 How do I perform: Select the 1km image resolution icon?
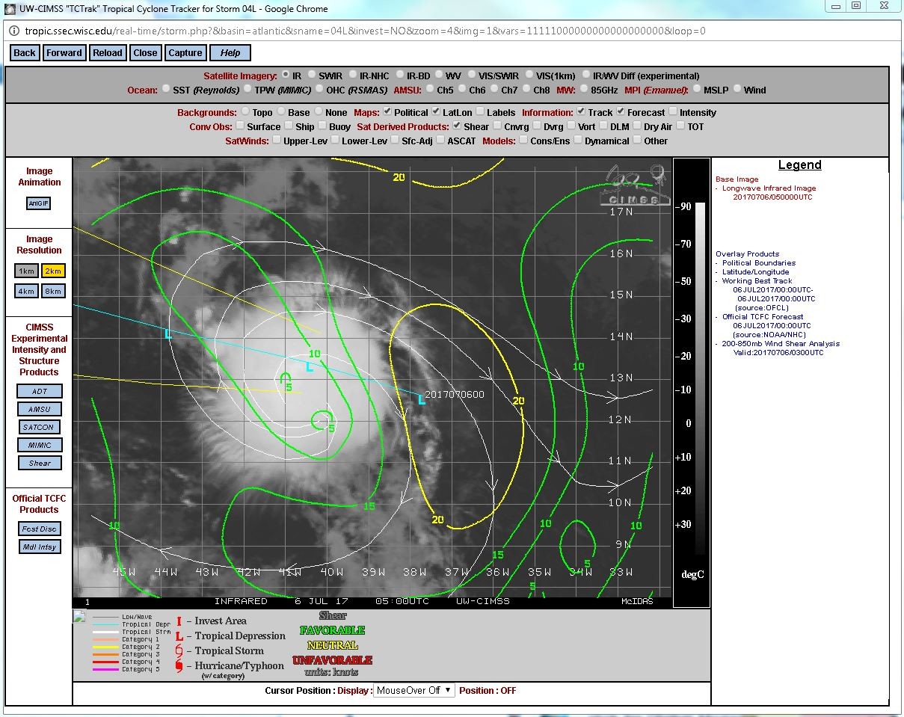pyautogui.click(x=26, y=271)
